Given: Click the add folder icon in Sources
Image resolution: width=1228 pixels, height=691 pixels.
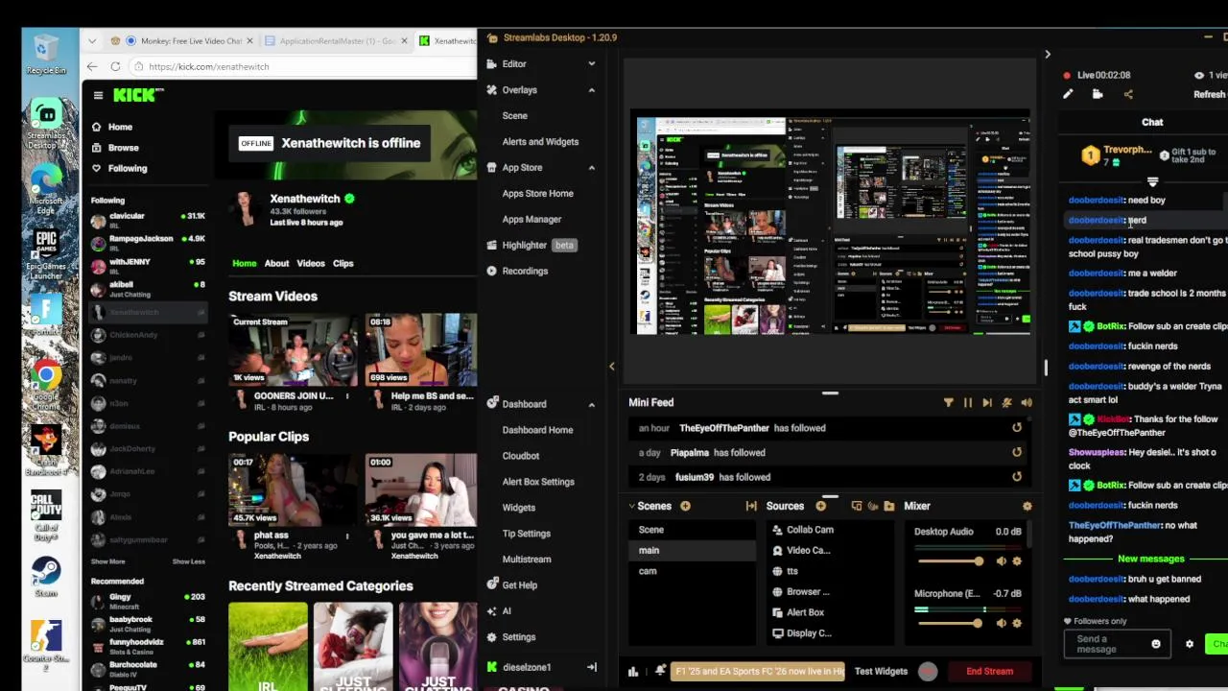Looking at the screenshot, I should point(889,506).
